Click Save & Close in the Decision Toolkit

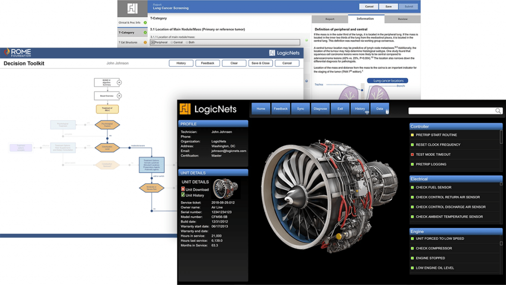pos(260,63)
